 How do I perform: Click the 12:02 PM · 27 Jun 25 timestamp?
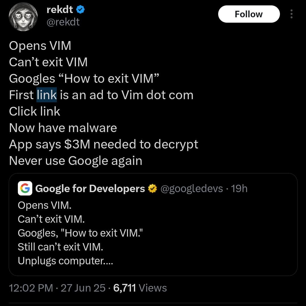click(57, 288)
